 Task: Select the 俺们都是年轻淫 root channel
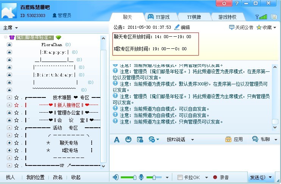click(35, 37)
